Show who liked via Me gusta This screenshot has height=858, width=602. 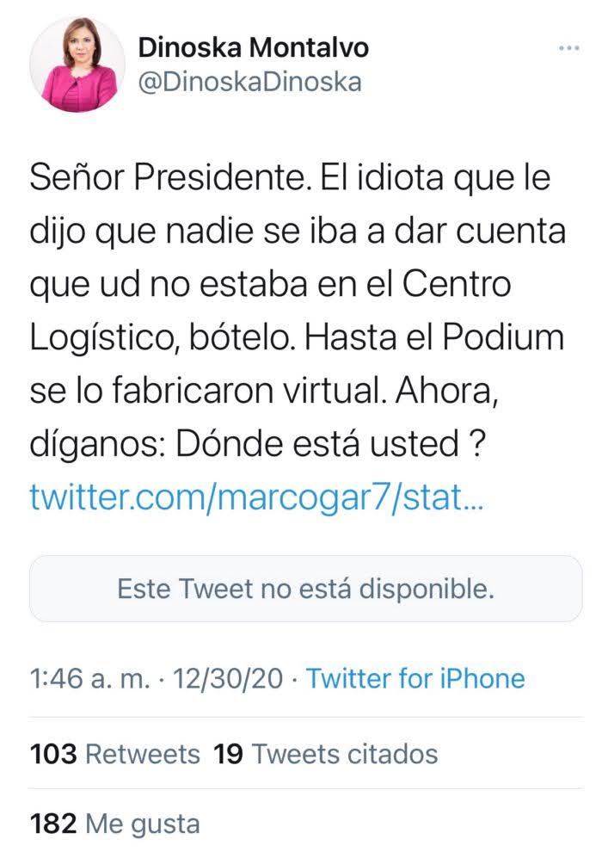[142, 824]
